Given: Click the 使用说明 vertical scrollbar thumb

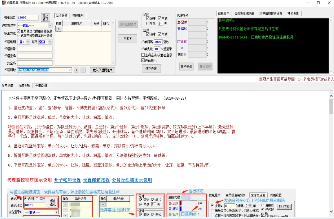Looking at the screenshot, I should click(x=331, y=106).
